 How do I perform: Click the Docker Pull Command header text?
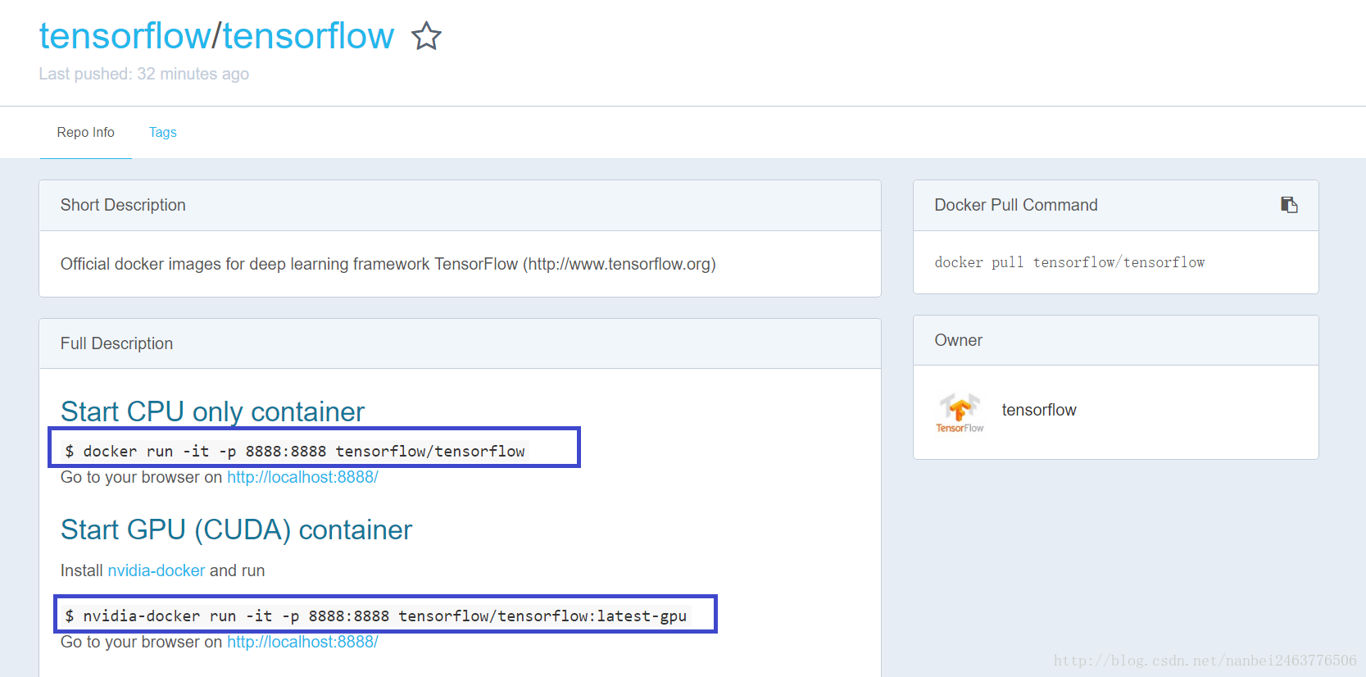click(x=1016, y=205)
